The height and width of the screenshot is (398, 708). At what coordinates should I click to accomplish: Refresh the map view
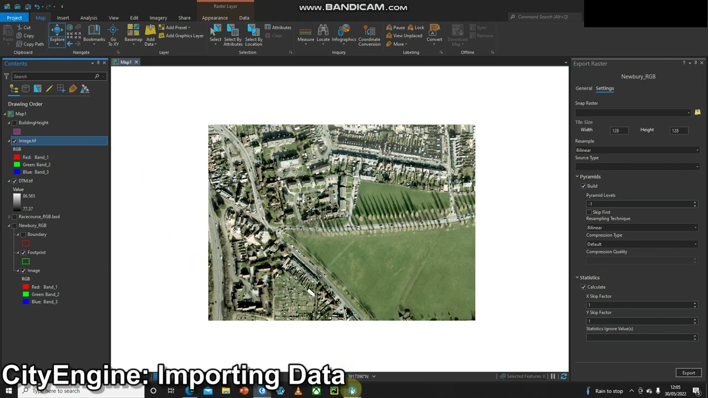coord(564,376)
